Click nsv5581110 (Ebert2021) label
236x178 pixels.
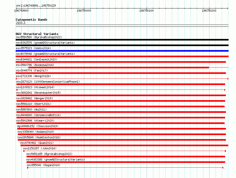coord(34,104)
